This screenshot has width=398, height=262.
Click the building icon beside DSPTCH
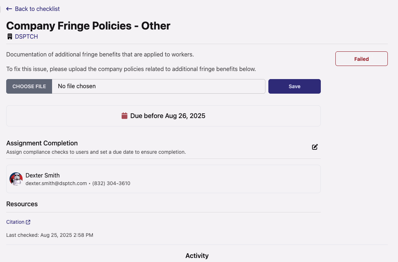9,36
